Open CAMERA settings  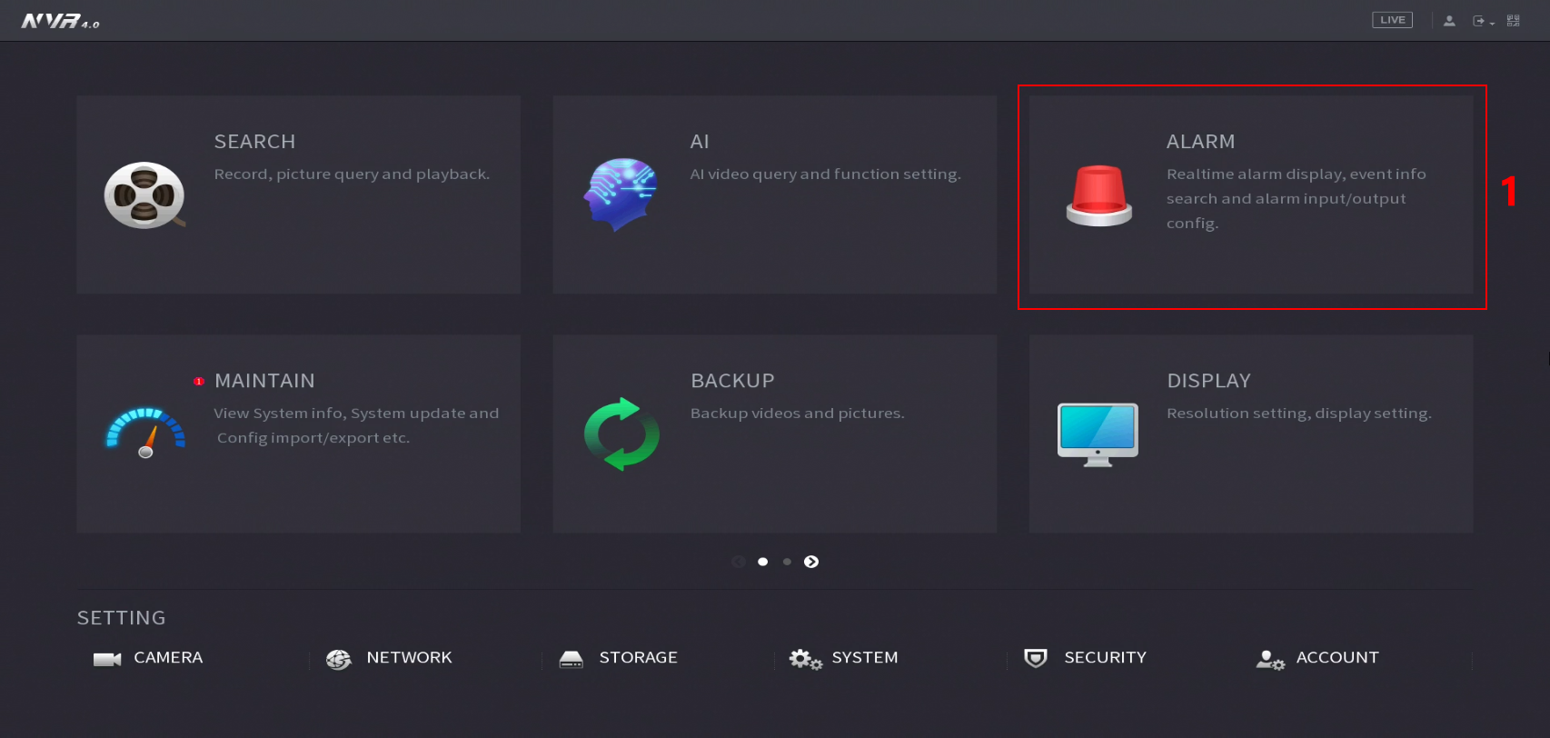[148, 658]
